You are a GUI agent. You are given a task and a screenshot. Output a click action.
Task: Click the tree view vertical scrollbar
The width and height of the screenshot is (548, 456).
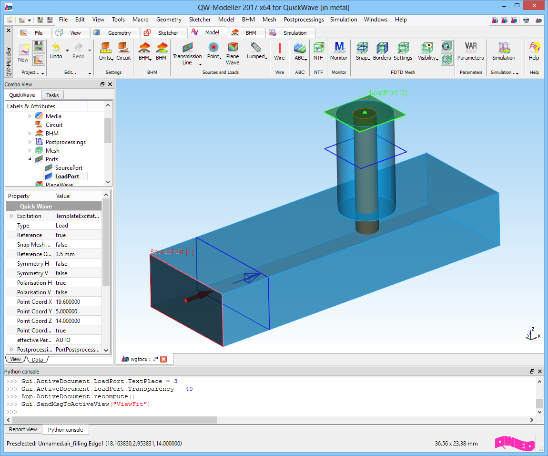[x=108, y=131]
